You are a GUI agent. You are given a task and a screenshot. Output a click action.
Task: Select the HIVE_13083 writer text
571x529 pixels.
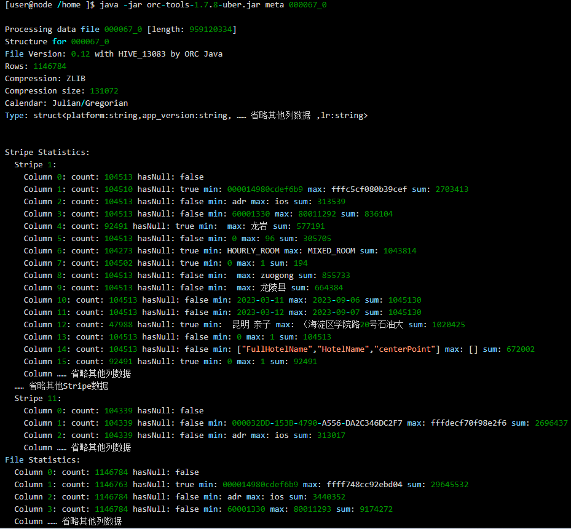(x=142, y=54)
